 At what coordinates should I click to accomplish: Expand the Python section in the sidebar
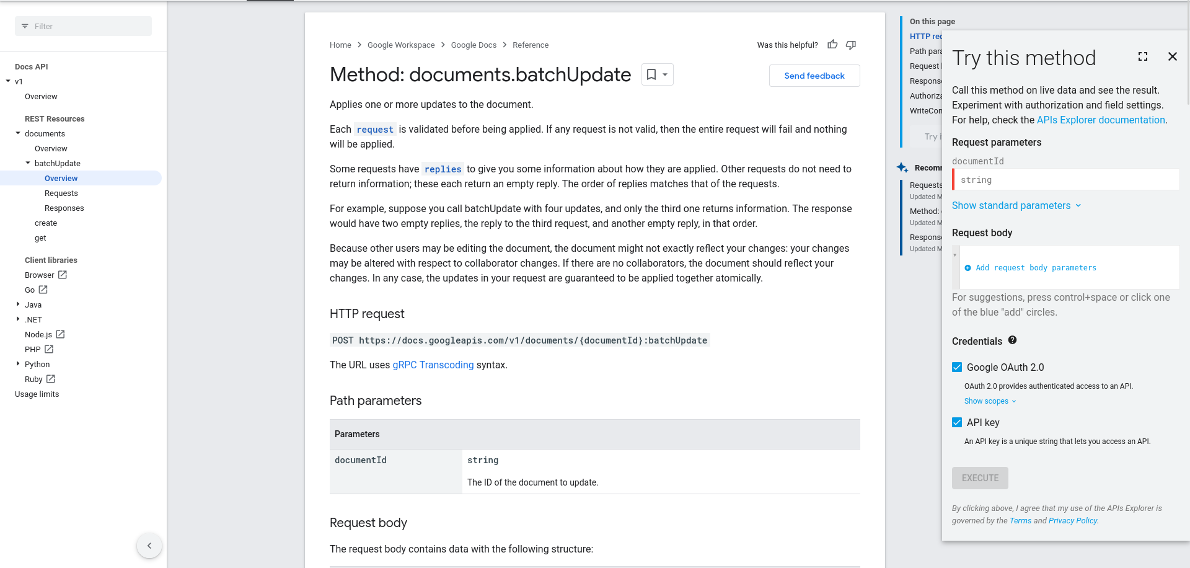tap(18, 364)
